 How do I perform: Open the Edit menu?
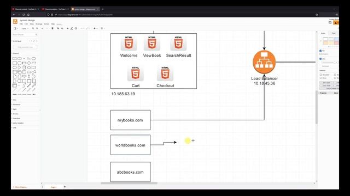26,24
